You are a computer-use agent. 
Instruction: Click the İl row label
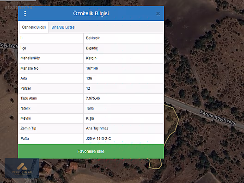tap(21, 38)
